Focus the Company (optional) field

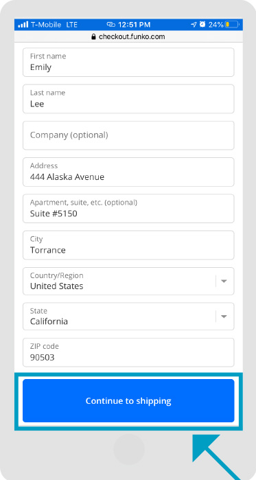128,135
